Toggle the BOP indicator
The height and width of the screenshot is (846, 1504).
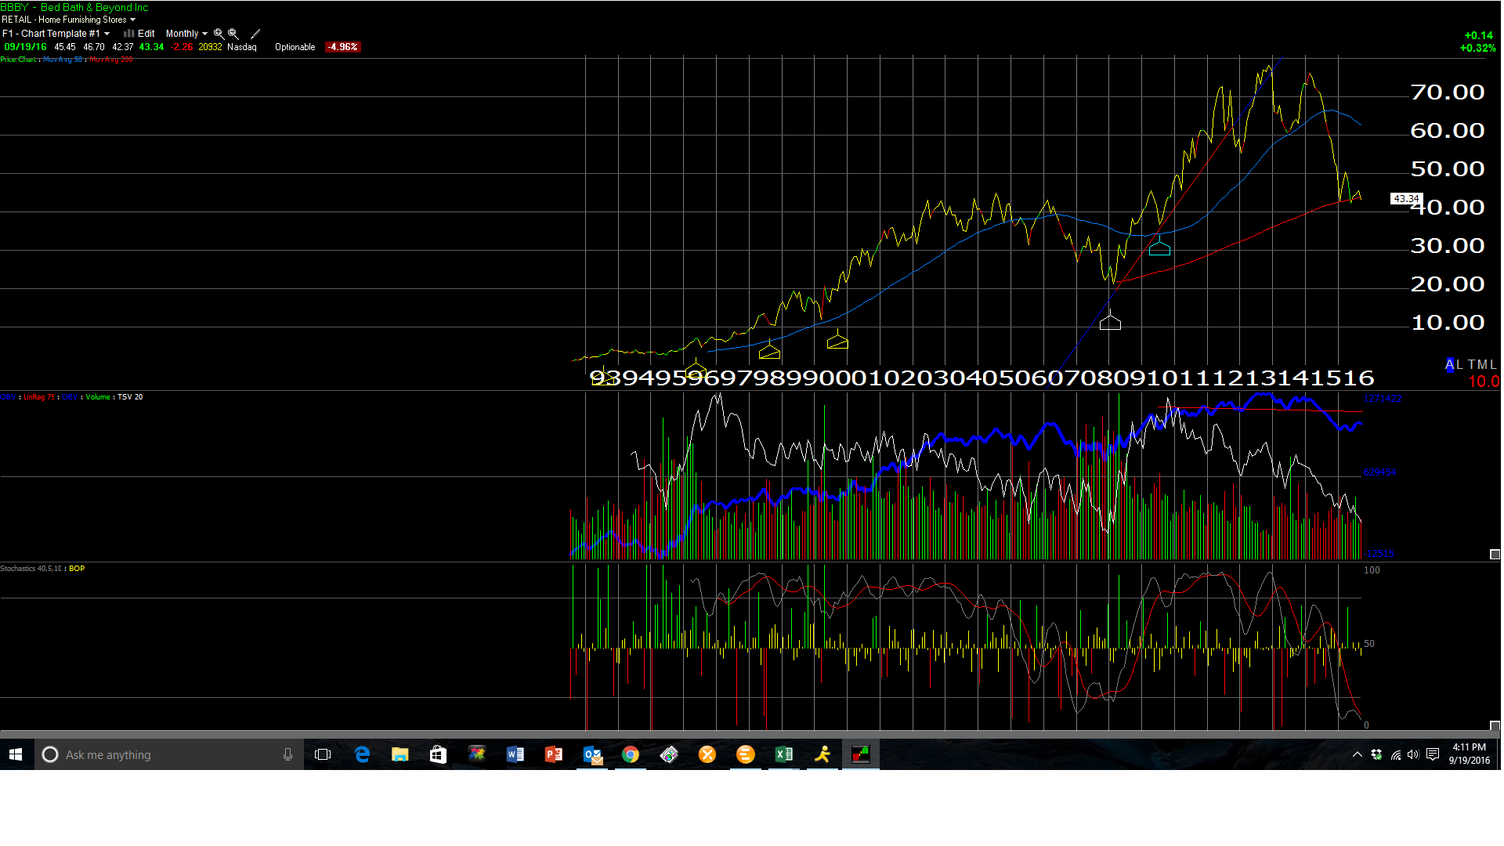[x=76, y=568]
